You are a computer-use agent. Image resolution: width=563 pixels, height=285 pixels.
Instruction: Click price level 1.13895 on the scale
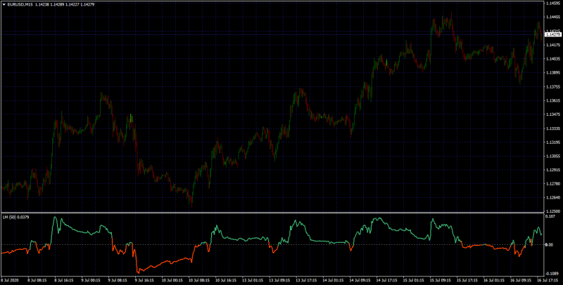point(553,73)
